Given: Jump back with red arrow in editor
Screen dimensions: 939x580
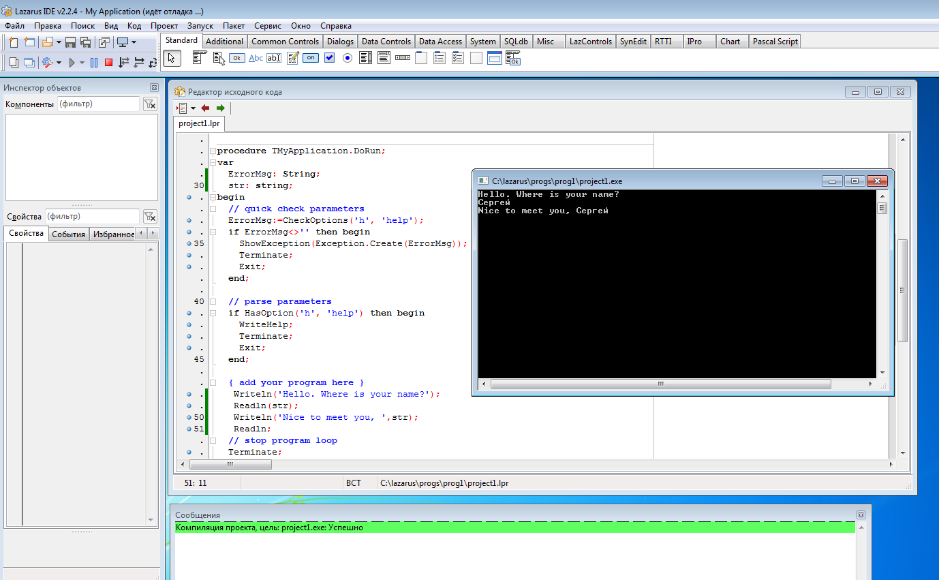Looking at the screenshot, I should [205, 108].
